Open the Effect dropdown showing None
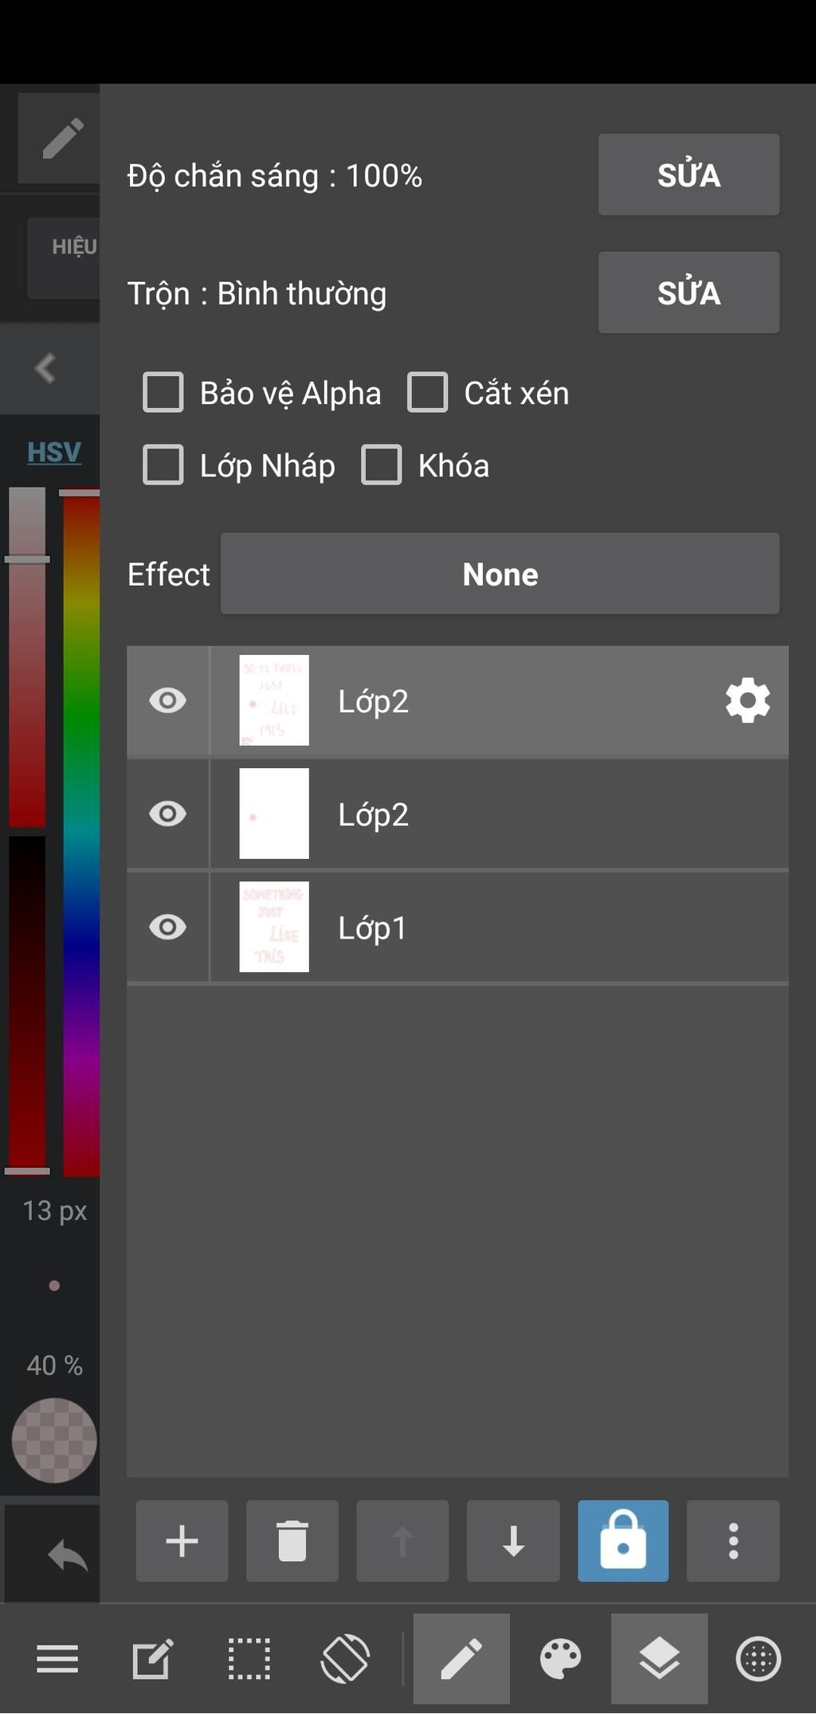The image size is (816, 1714). pos(500,574)
